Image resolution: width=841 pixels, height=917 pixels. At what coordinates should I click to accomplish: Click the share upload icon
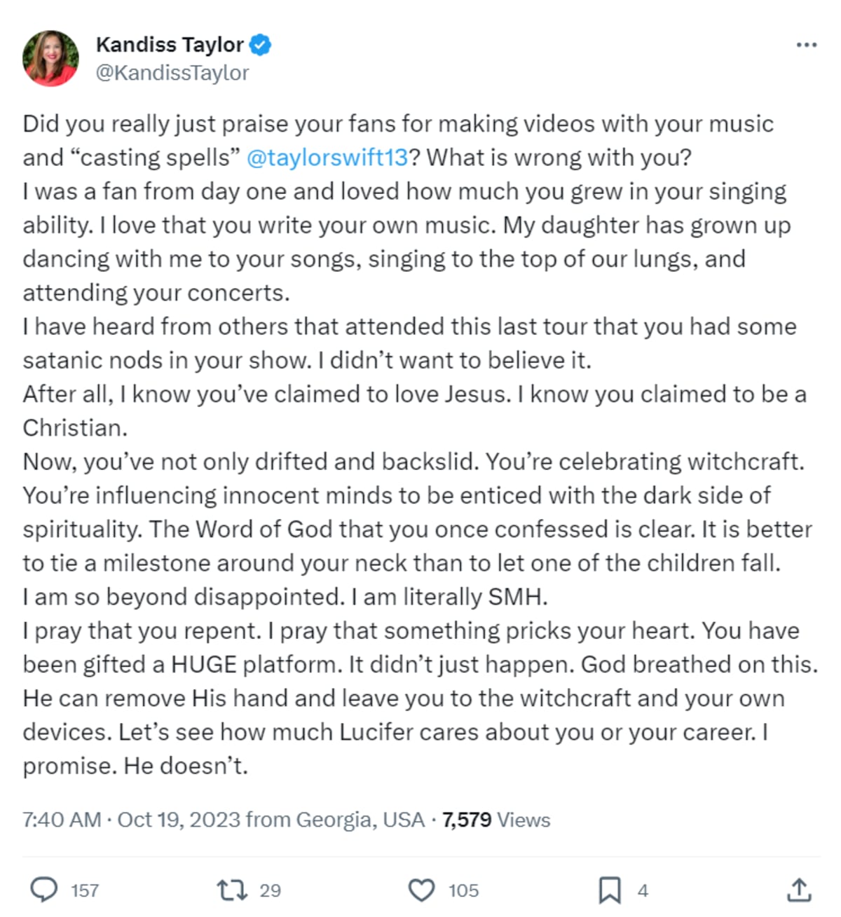[798, 890]
